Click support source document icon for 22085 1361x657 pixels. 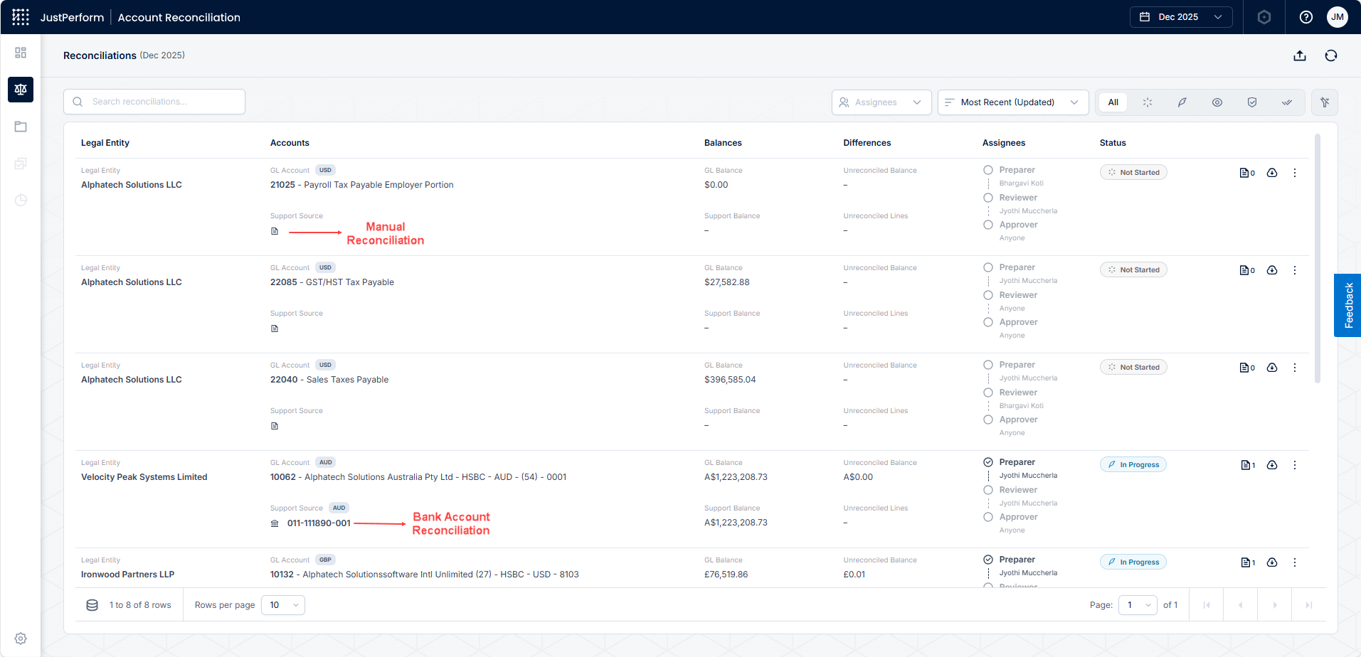click(x=275, y=328)
